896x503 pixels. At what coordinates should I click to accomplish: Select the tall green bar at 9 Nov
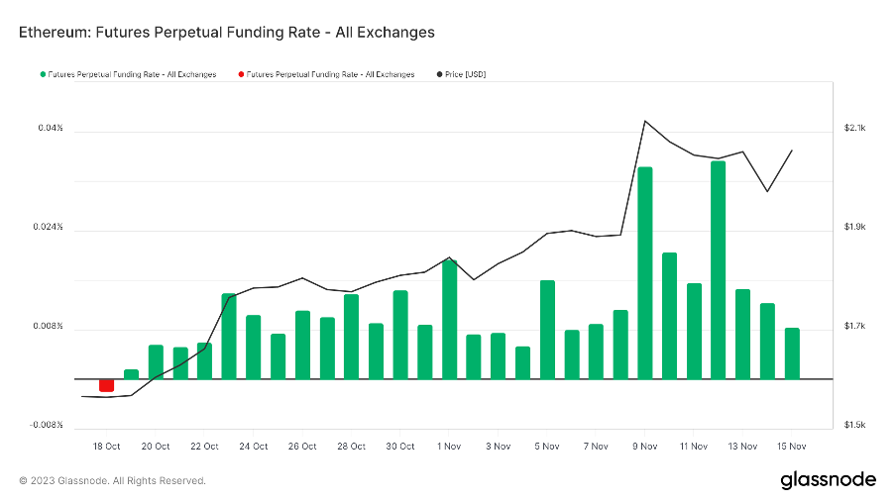click(x=645, y=272)
